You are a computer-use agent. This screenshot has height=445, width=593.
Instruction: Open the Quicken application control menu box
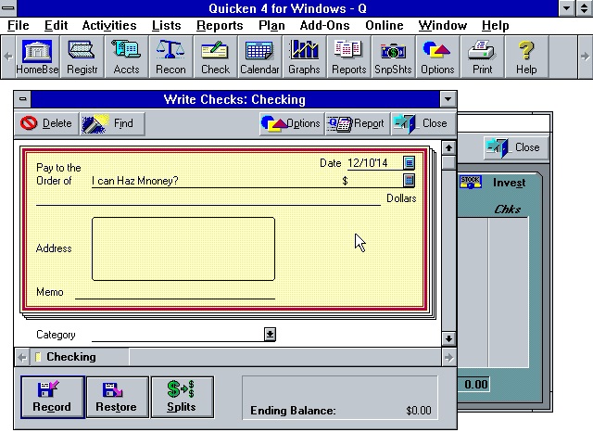pos(8,8)
